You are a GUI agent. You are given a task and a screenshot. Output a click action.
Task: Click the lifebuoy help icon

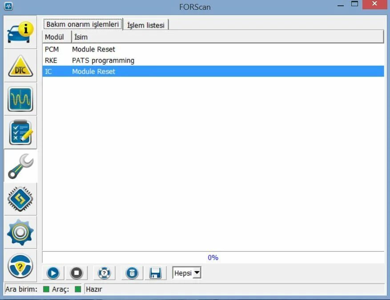pos(104,273)
